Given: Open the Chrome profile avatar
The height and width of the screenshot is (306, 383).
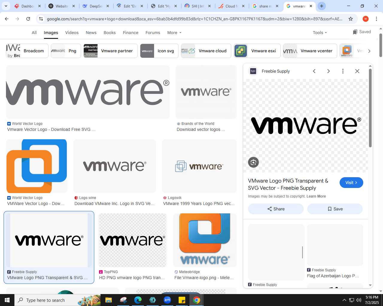Looking at the screenshot, I should tap(366, 19).
